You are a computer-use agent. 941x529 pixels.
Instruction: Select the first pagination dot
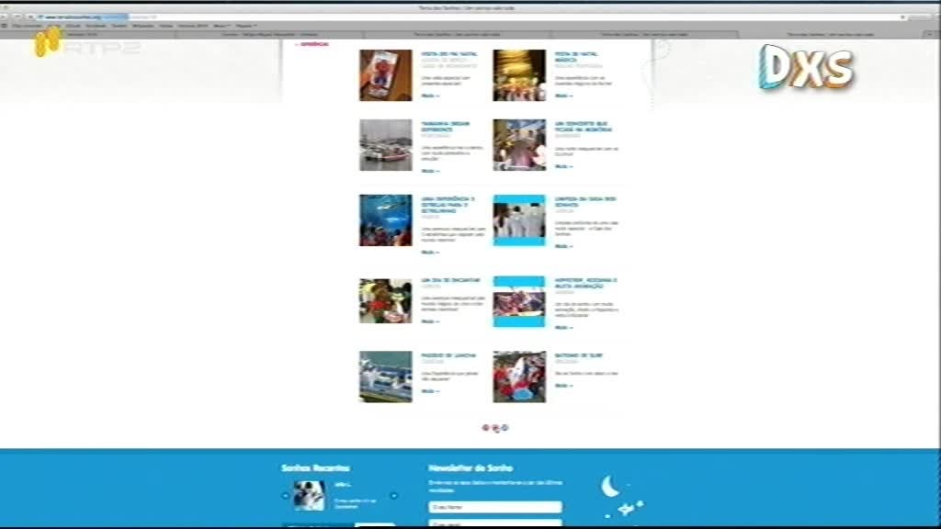(x=486, y=428)
